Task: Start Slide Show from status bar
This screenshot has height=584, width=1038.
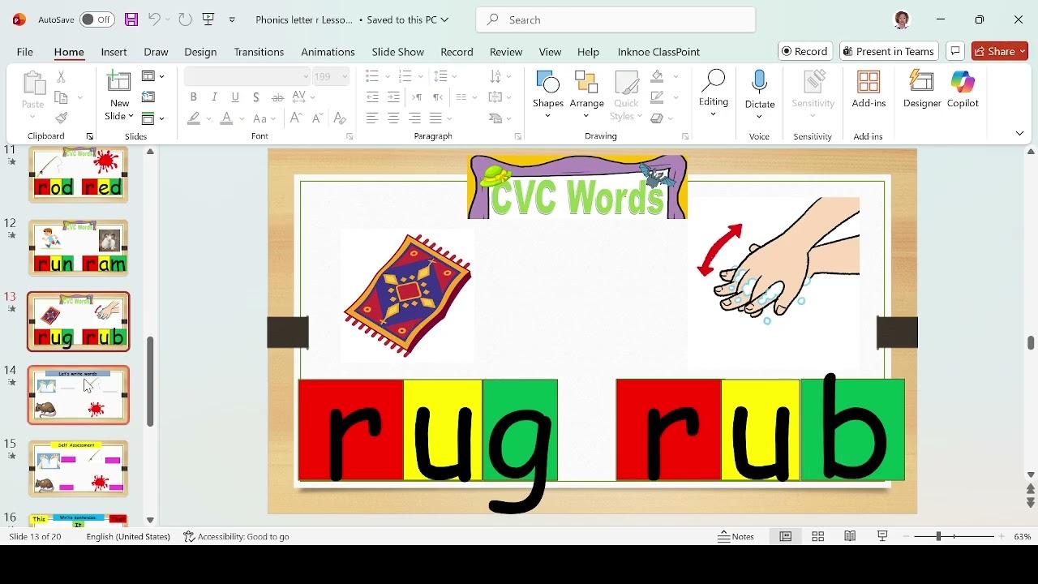Action: tap(883, 537)
